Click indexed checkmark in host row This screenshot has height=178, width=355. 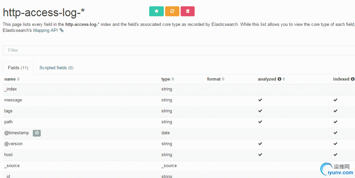pyautogui.click(x=335, y=155)
